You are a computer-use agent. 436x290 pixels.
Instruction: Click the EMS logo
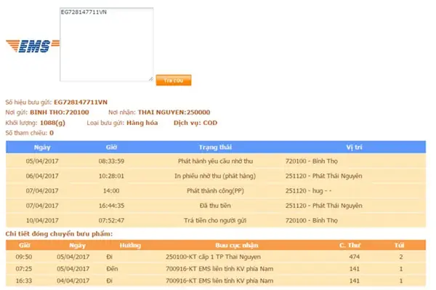[x=33, y=47]
